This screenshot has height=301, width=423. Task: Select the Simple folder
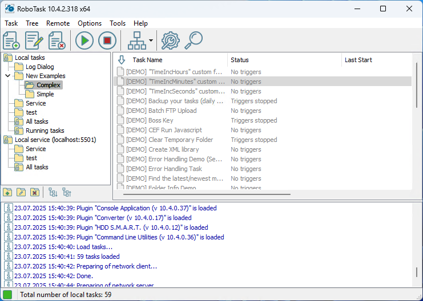(45, 94)
